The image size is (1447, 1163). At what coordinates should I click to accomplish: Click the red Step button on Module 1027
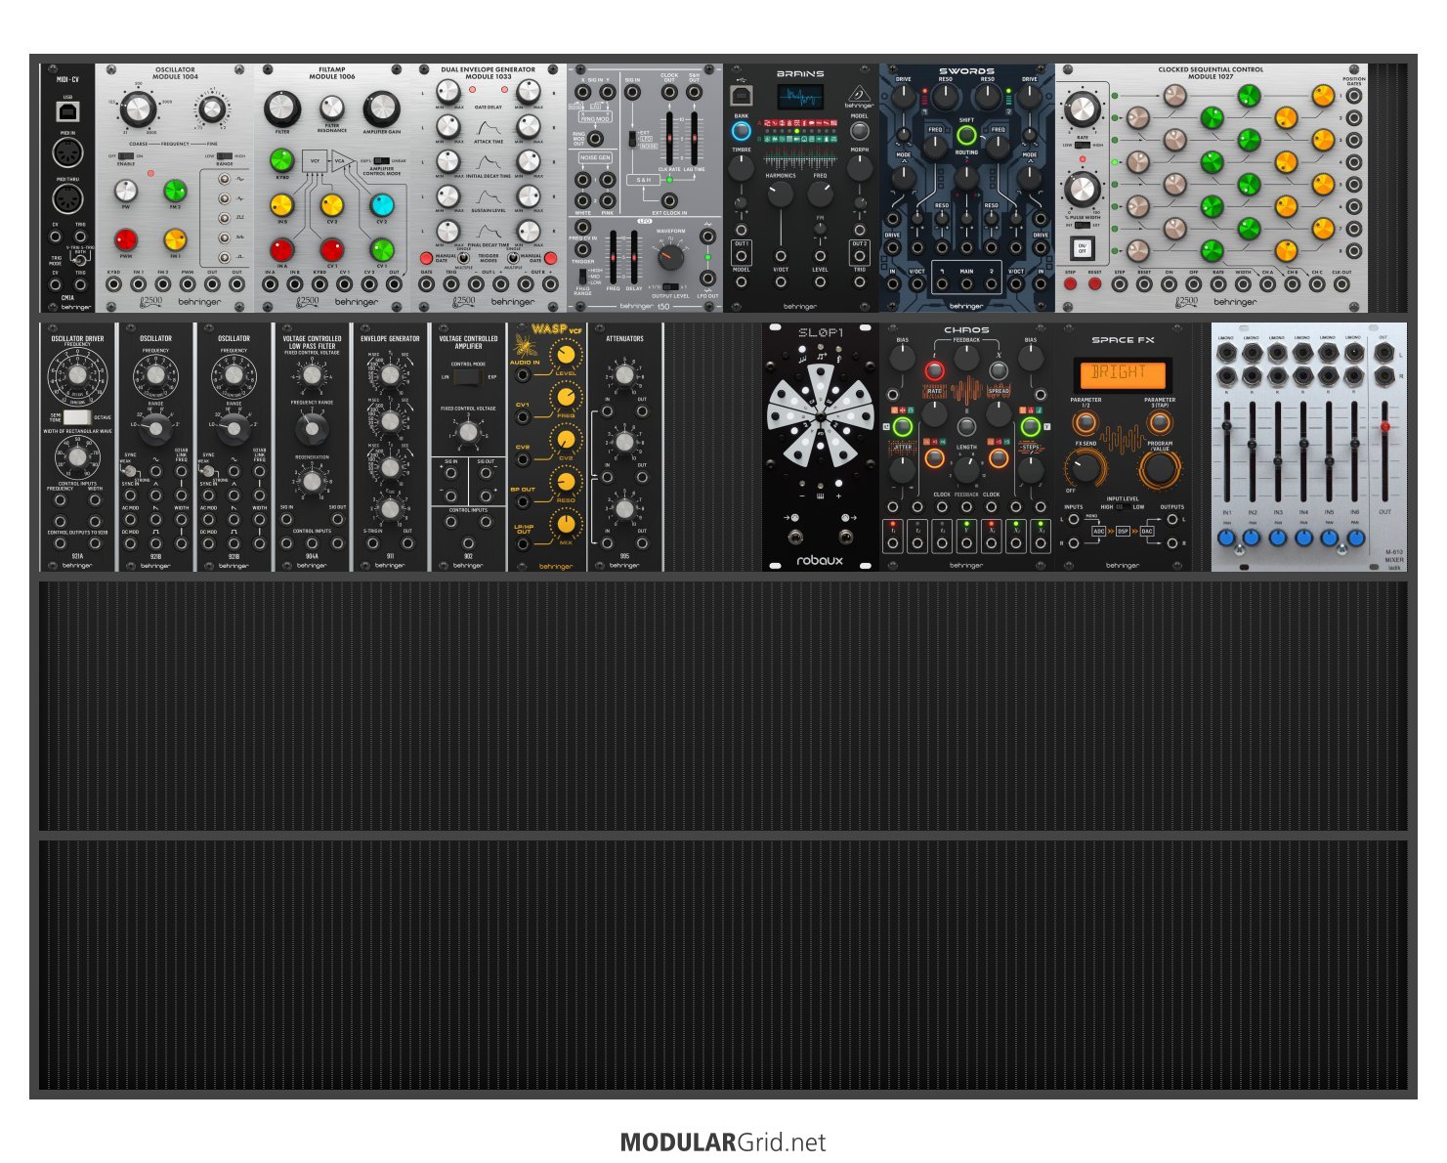[1070, 284]
